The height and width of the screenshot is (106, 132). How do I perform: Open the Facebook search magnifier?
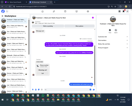(7, 11)
